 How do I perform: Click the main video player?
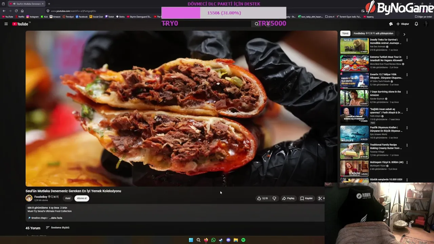pyautogui.click(x=181, y=108)
